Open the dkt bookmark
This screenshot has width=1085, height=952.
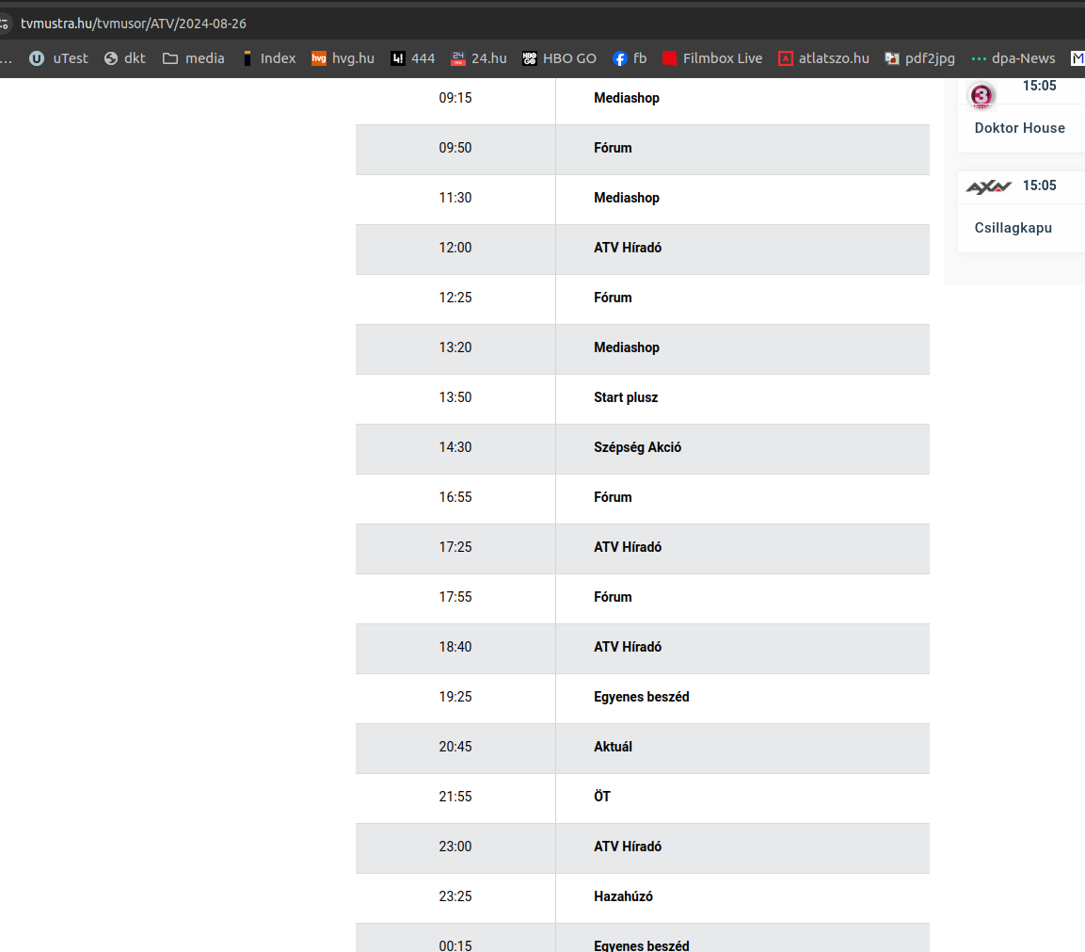coord(125,58)
